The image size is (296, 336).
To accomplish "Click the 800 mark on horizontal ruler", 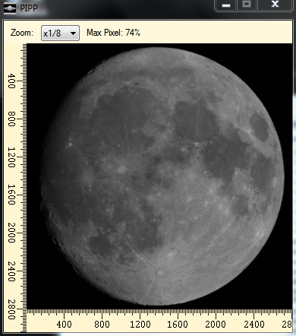I will [102, 325].
